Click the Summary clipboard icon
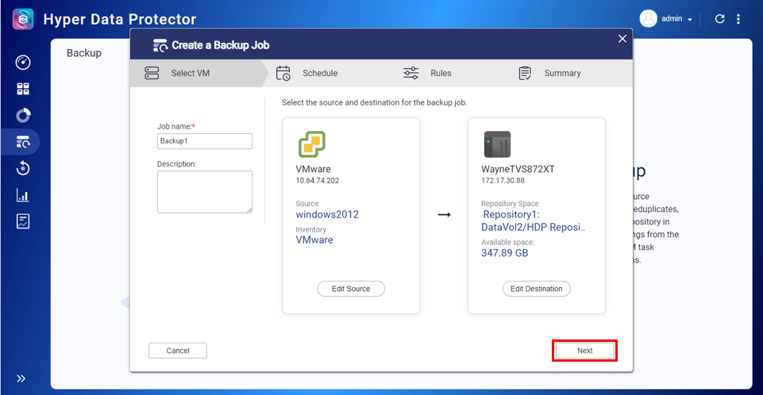Viewport: 763px width, 395px height. (x=525, y=73)
